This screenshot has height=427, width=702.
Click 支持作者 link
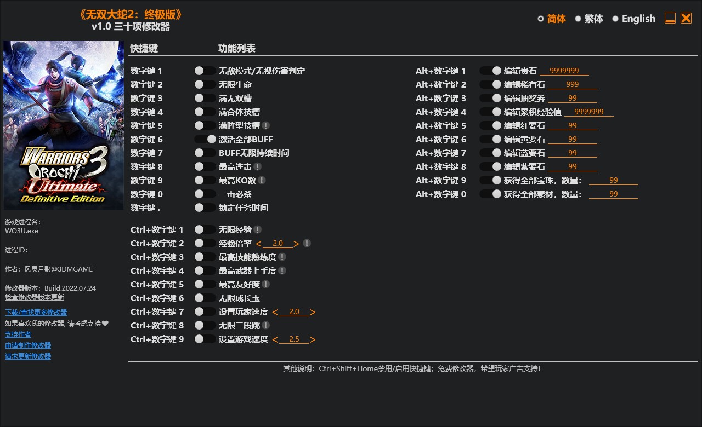[18, 334]
